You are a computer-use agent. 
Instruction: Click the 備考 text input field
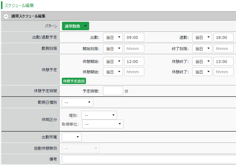click(148, 159)
